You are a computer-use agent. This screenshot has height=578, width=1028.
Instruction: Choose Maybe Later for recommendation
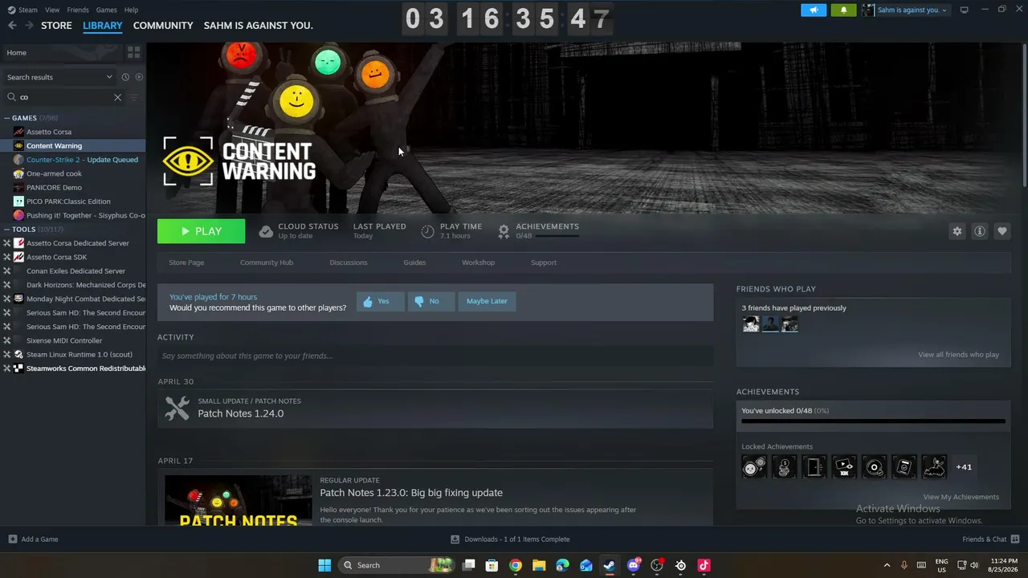point(487,301)
